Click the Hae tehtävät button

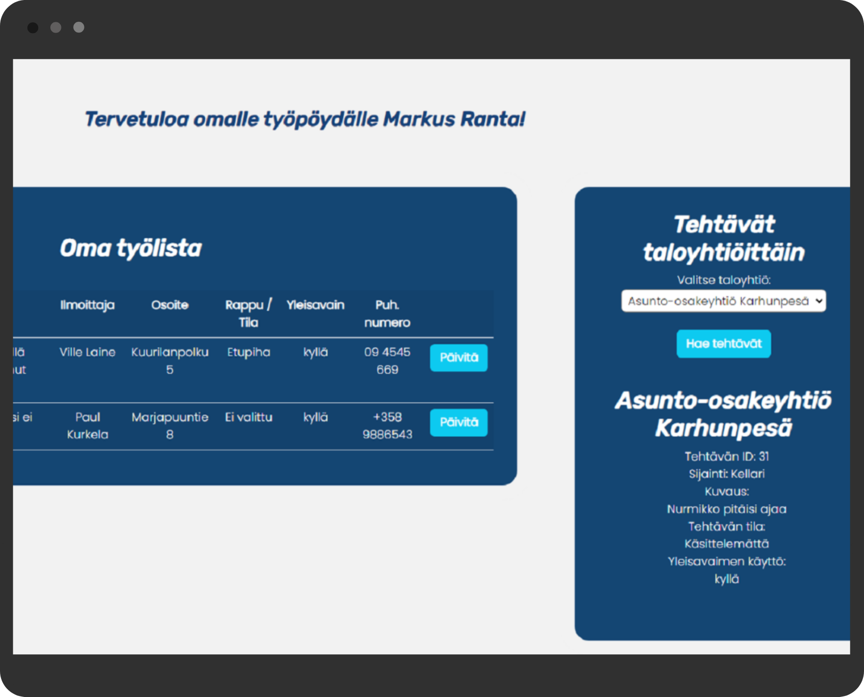(723, 344)
